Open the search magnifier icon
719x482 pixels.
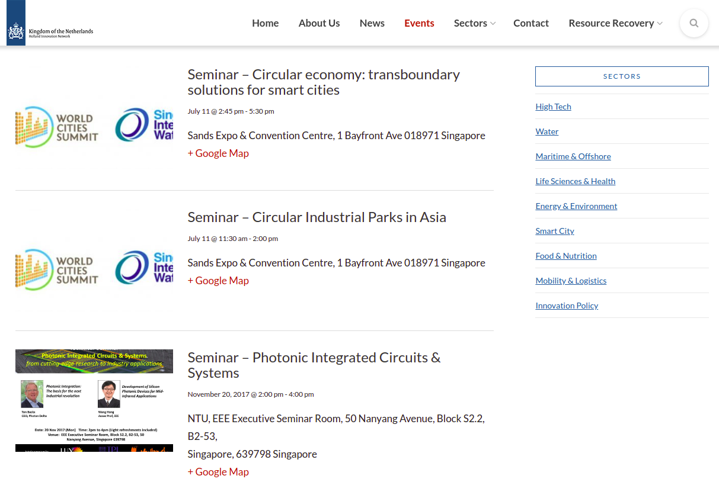coord(694,23)
